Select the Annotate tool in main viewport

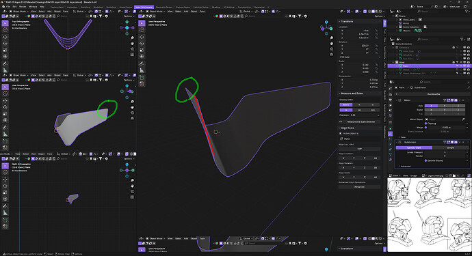pyautogui.click(x=142, y=63)
